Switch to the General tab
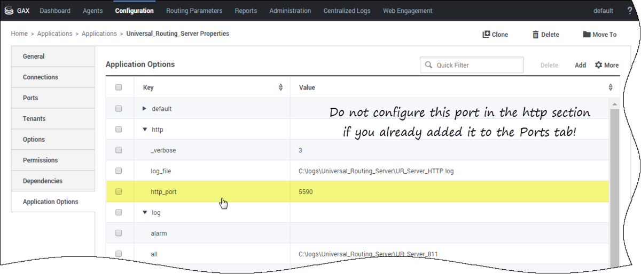Screen dimensions: 641x274 tap(53, 57)
